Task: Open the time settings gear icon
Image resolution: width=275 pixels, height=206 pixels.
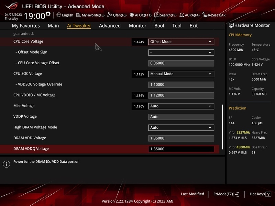Action: (48, 14)
